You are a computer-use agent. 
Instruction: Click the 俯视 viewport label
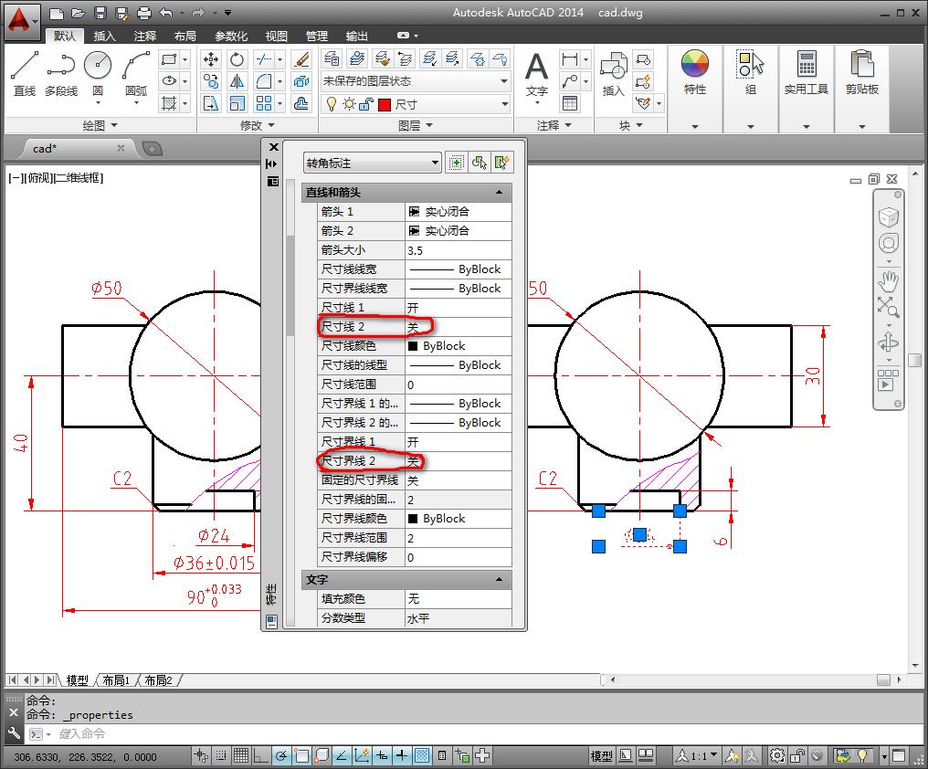pos(37,179)
